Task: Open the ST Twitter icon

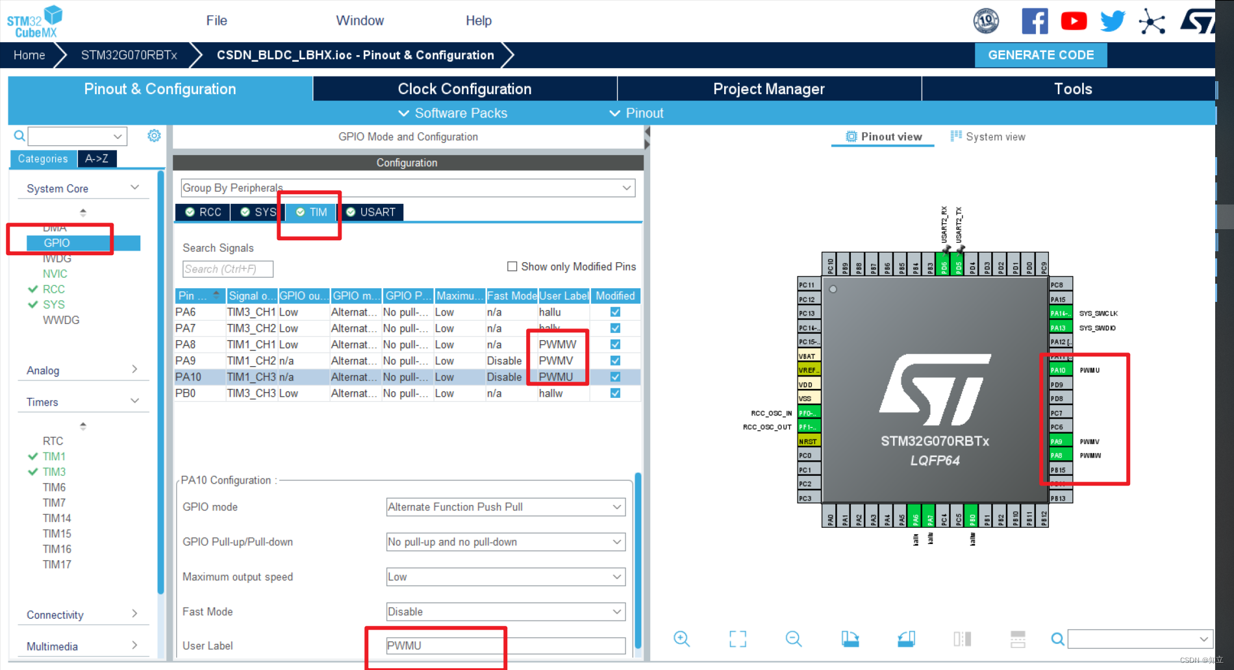Action: 1113,21
